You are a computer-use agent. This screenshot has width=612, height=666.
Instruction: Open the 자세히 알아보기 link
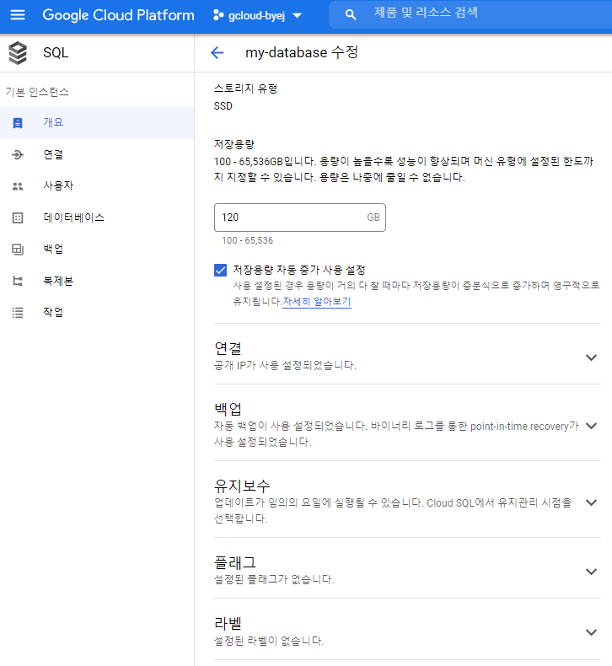coord(317,302)
